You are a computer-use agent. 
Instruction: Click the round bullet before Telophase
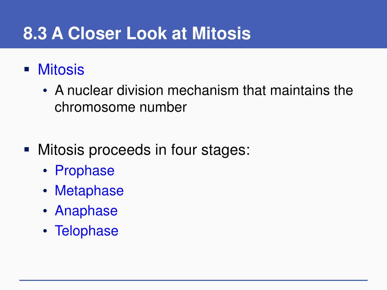coord(45,231)
